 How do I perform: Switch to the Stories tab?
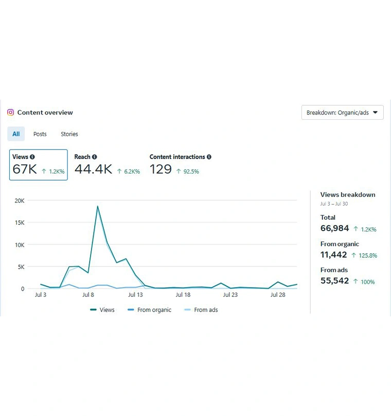[69, 134]
